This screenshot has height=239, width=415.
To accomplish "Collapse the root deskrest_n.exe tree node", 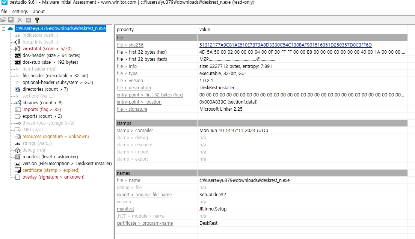I will point(3,29).
